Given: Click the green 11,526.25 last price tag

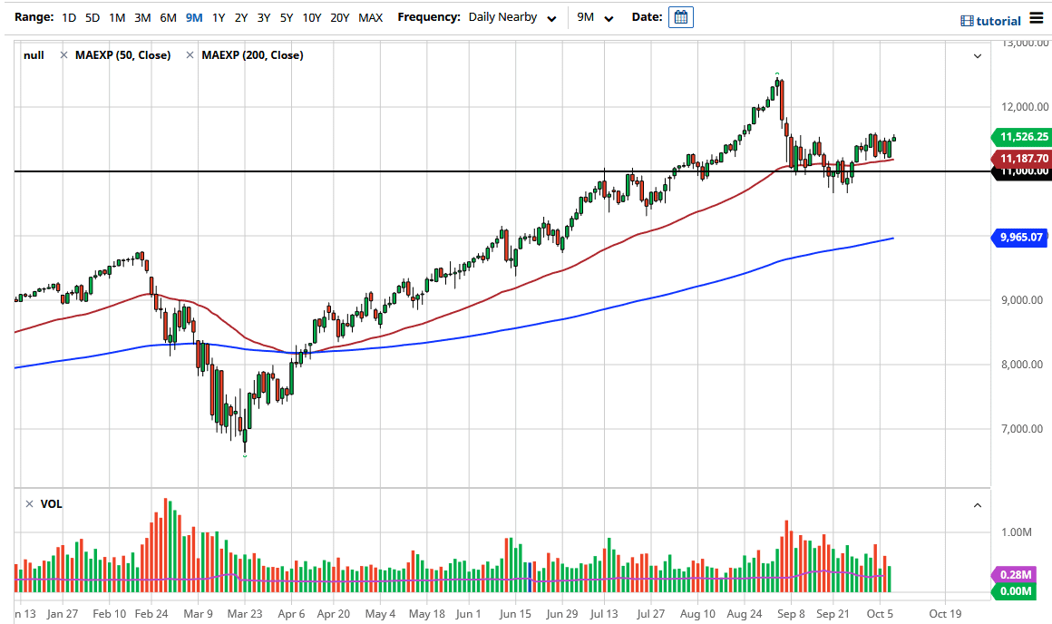Looking at the screenshot, I should 1020,137.
